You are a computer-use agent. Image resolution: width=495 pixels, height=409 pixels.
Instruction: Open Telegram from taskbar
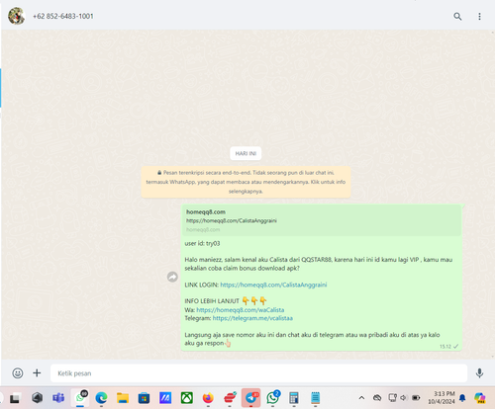[x=251, y=398]
